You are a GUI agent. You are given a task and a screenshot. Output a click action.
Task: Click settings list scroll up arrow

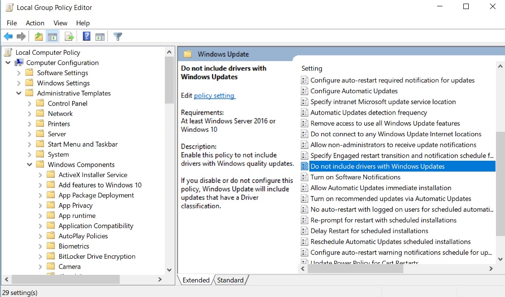[x=500, y=67]
